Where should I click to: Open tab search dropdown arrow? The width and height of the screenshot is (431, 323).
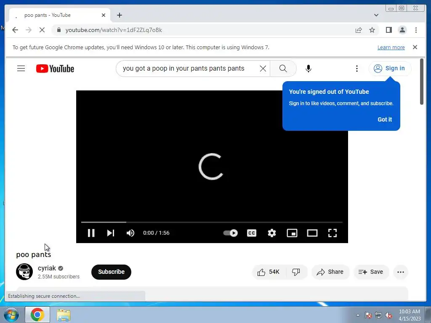coord(376,15)
